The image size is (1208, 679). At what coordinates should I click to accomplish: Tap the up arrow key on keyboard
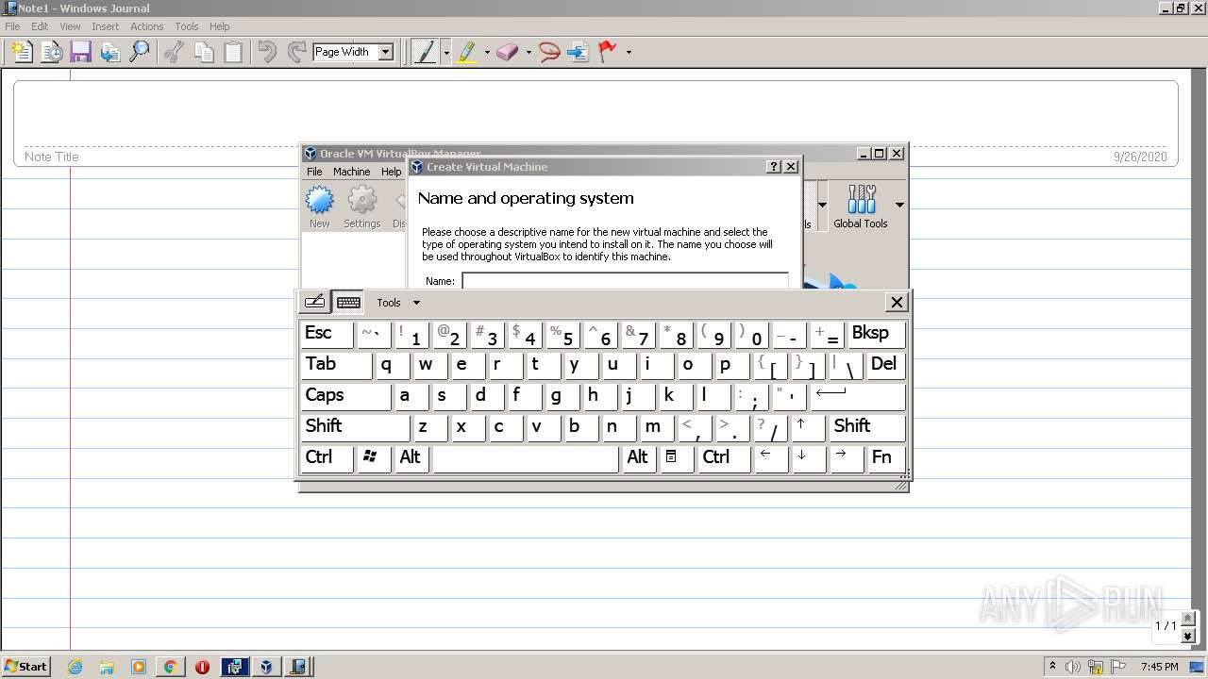pyautogui.click(x=809, y=427)
